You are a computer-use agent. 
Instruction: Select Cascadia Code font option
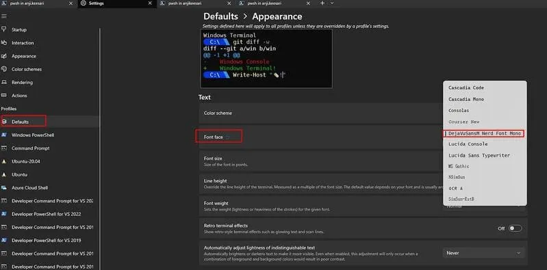(485, 87)
